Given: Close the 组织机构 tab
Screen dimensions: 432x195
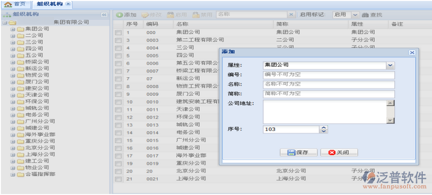Looking at the screenshot, I should (68, 4).
